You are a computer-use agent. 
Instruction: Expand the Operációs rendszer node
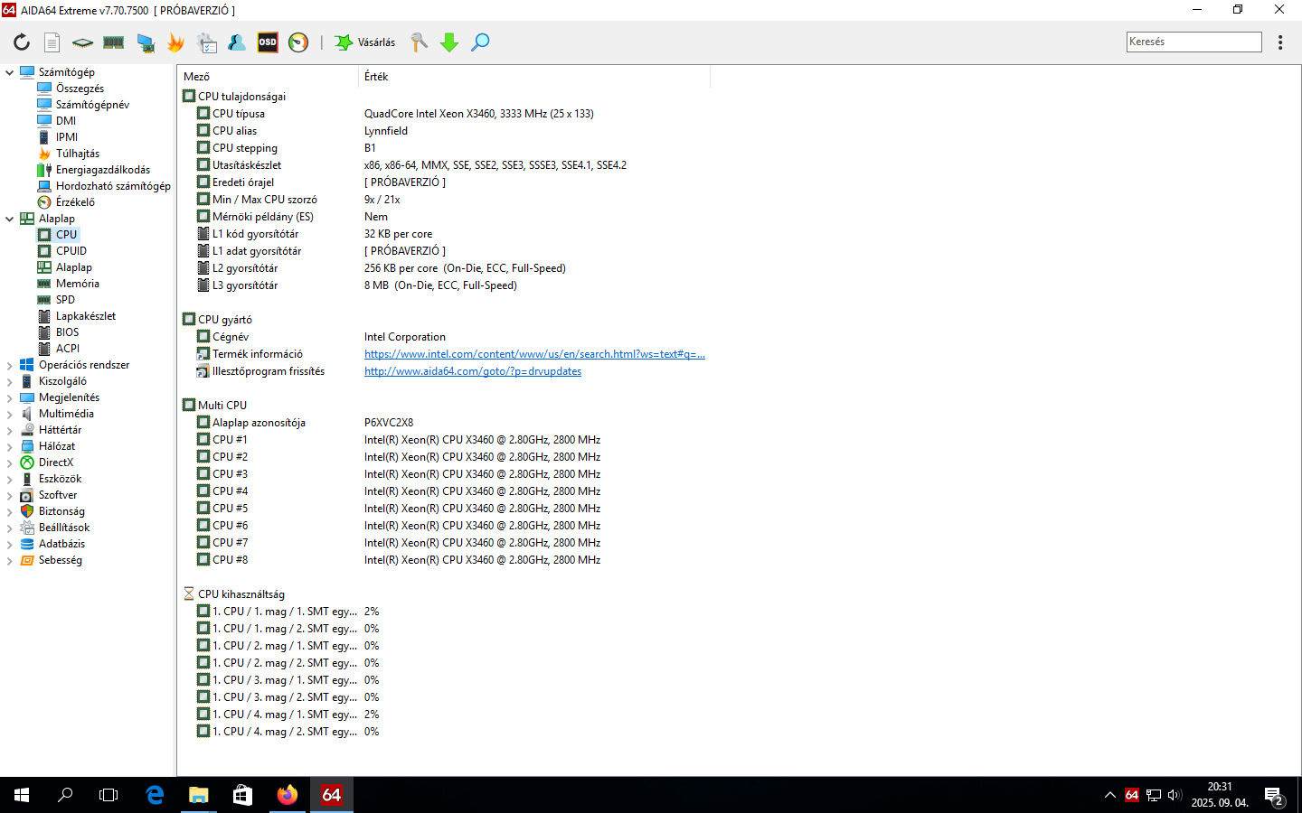[x=10, y=365]
